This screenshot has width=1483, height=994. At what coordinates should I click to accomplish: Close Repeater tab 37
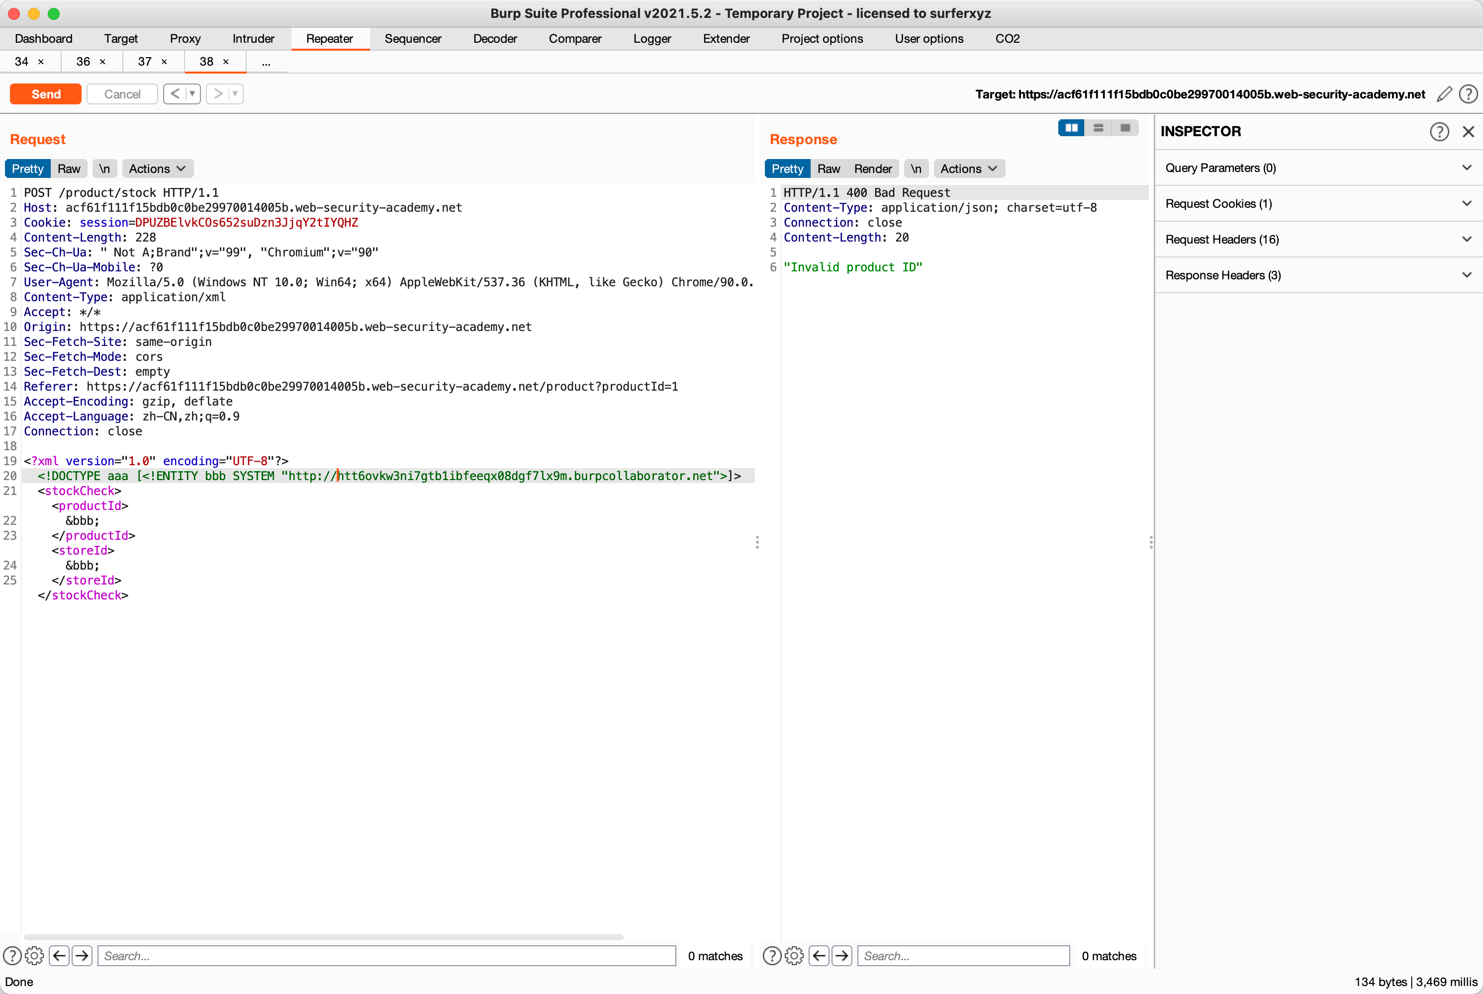click(x=164, y=62)
